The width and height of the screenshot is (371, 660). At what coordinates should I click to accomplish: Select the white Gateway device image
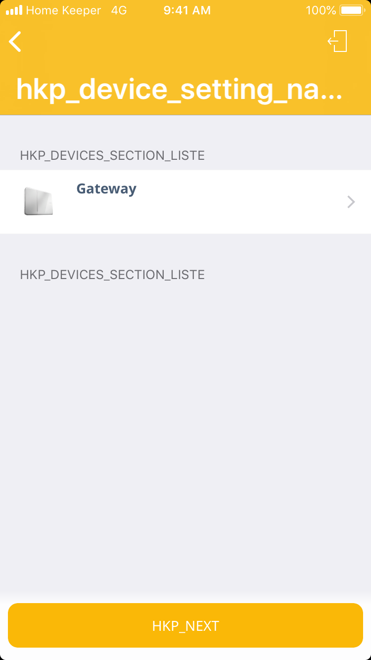click(x=39, y=201)
